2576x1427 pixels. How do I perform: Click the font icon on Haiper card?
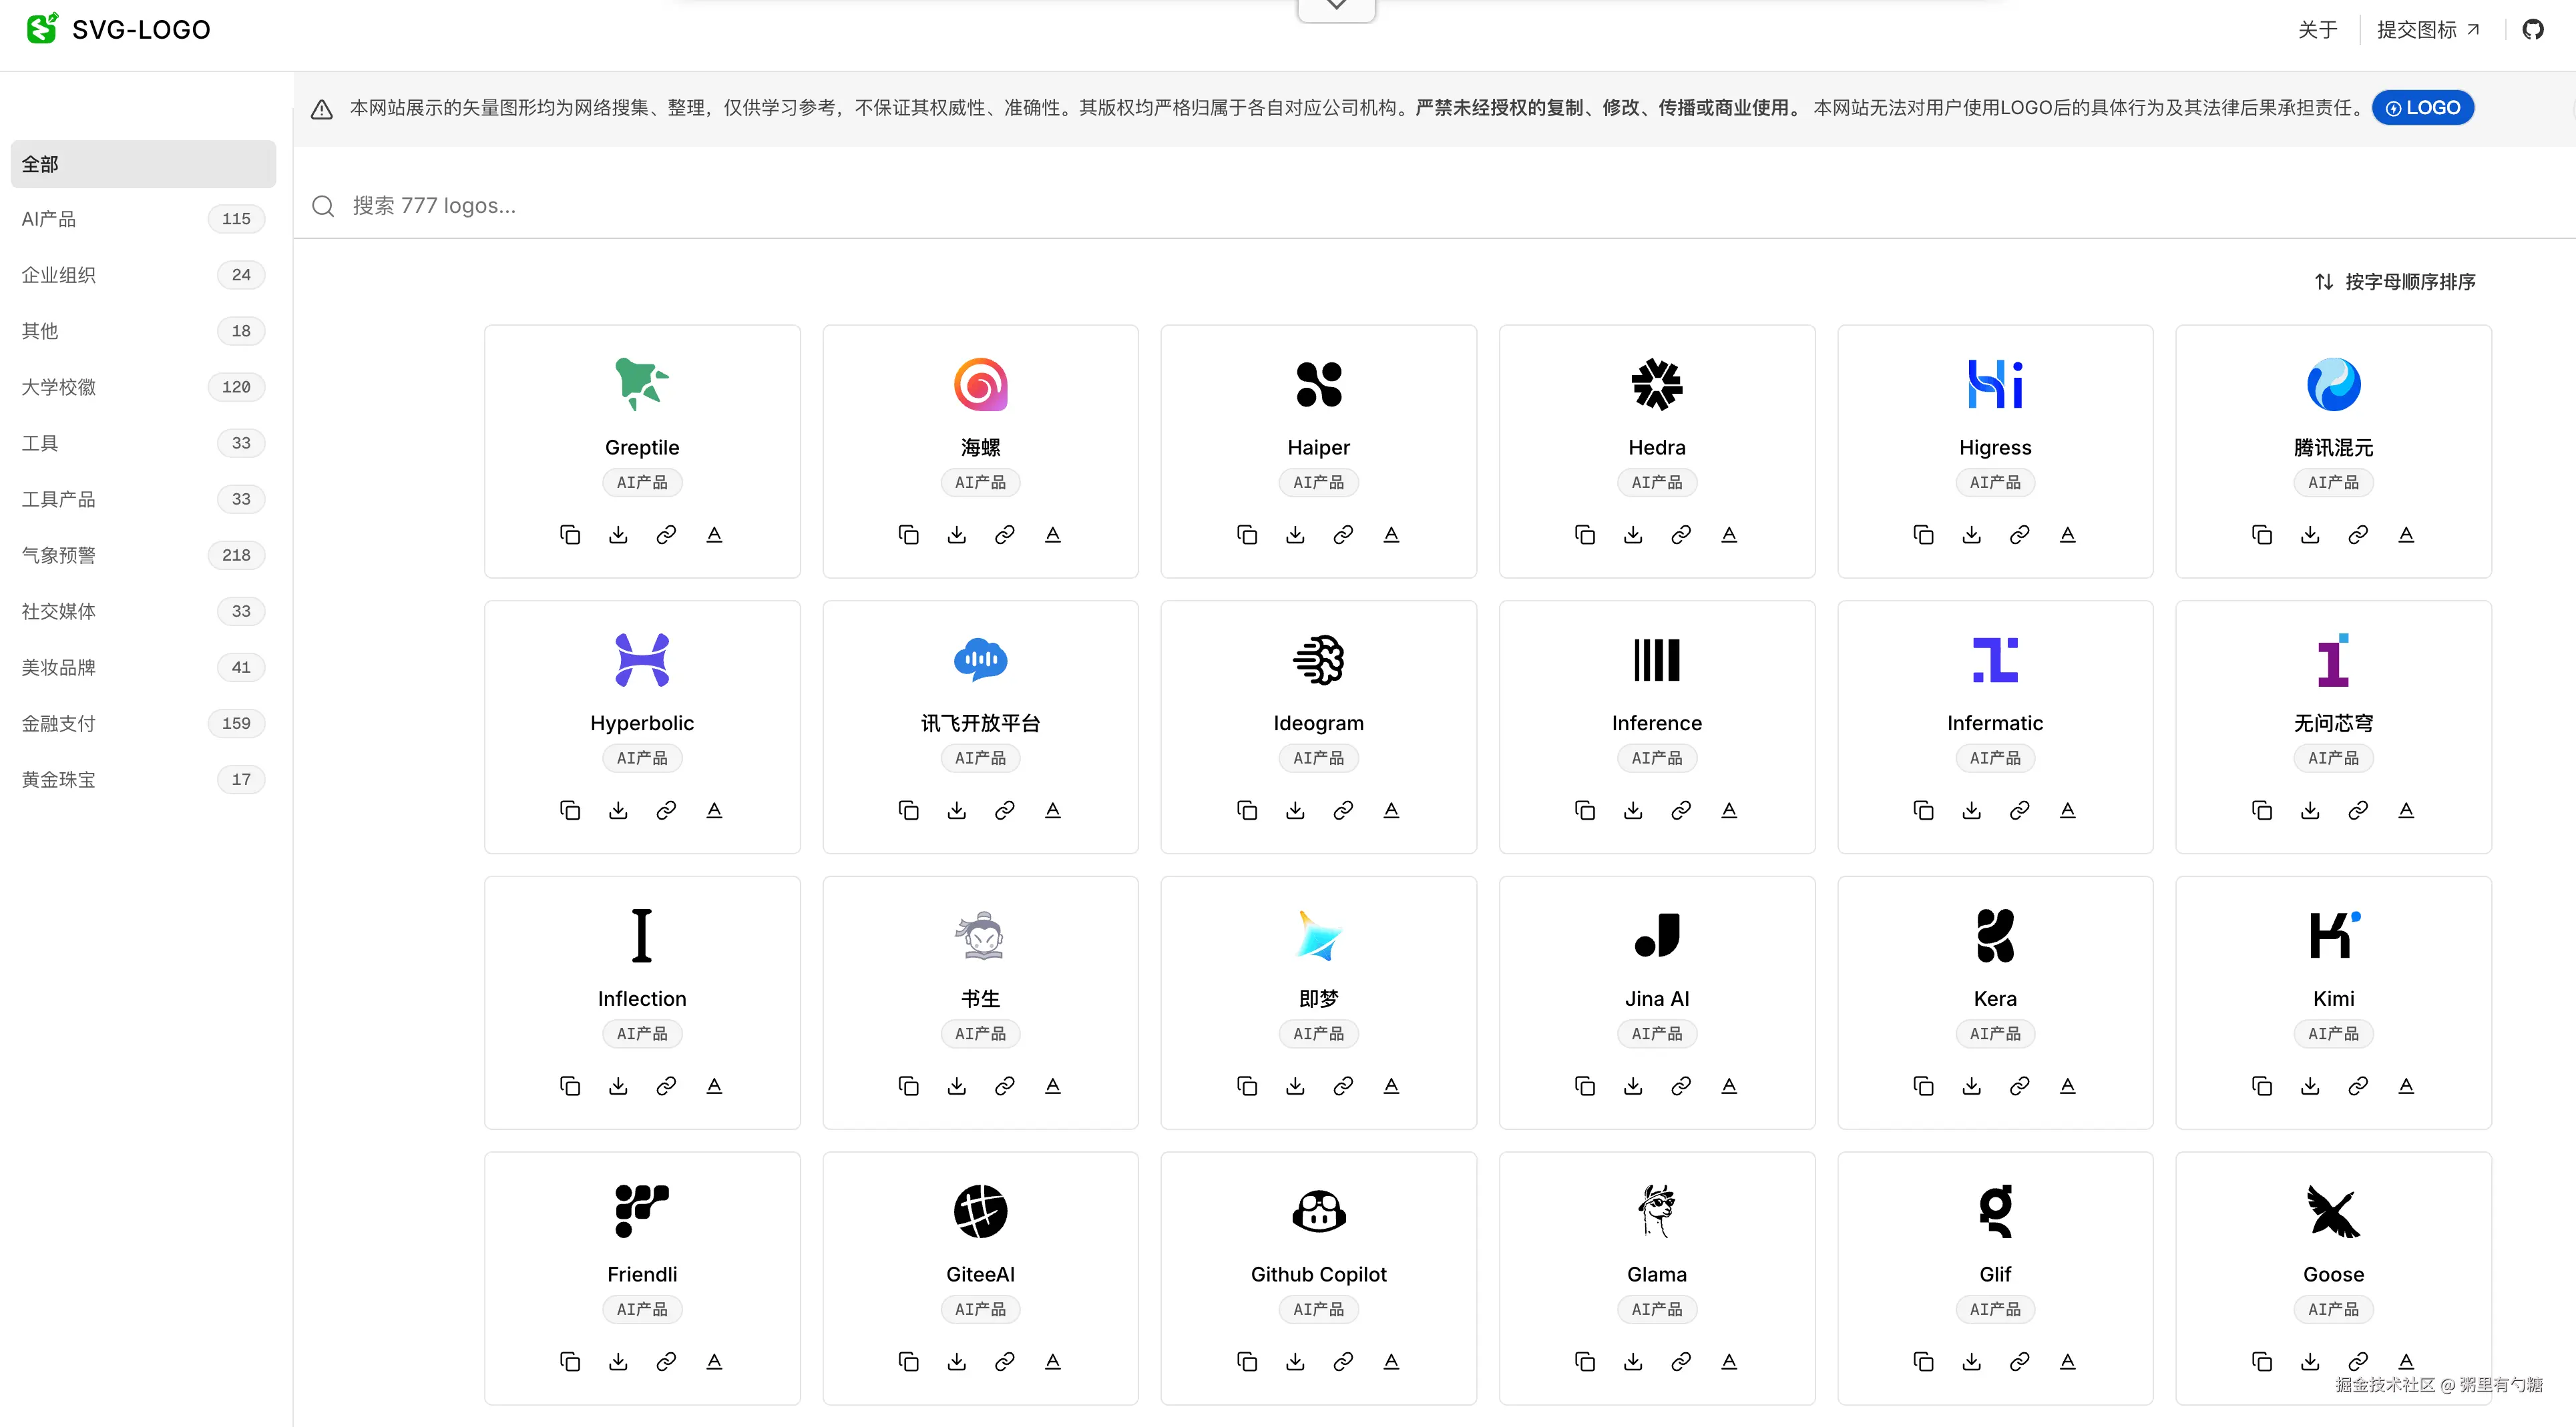pyautogui.click(x=1391, y=535)
